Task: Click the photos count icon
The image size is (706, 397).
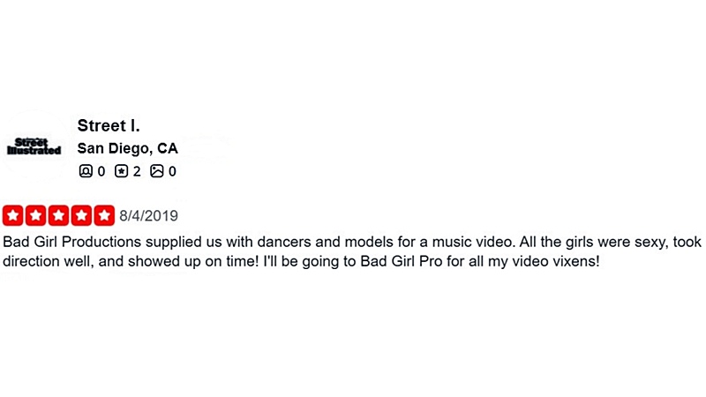Action: point(156,171)
